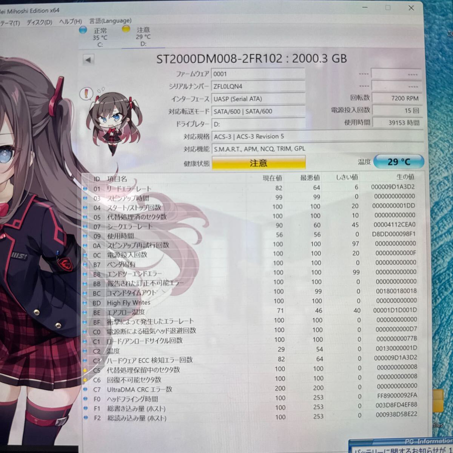This screenshot has height=453, width=453.
Task: Click the interface field UASP (Serial ATA)
Action: tap(258, 99)
